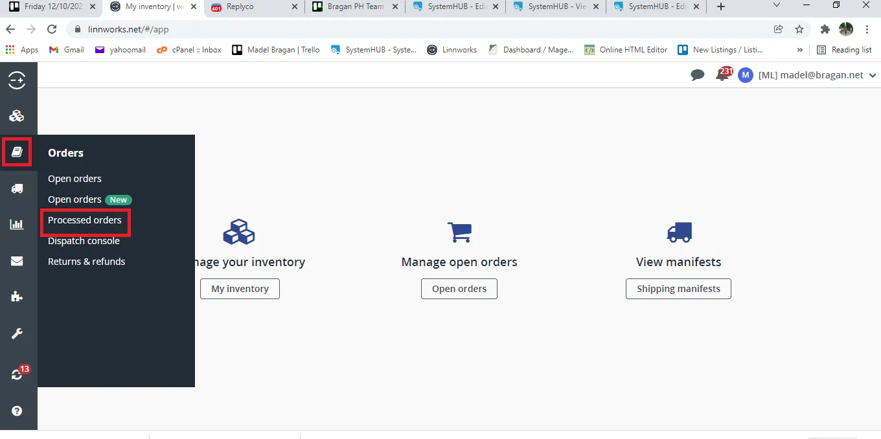Open the New Listings / Listi... bookmark
The image size is (881, 439).
[x=720, y=50]
